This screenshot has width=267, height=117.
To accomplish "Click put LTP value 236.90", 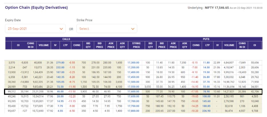I will (x=206, y=110).
